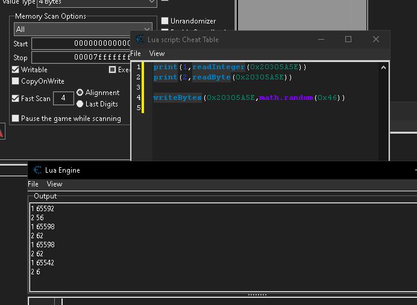This screenshot has width=417, height=305.
Task: Open File menu in Lua script window
Action: pos(136,54)
